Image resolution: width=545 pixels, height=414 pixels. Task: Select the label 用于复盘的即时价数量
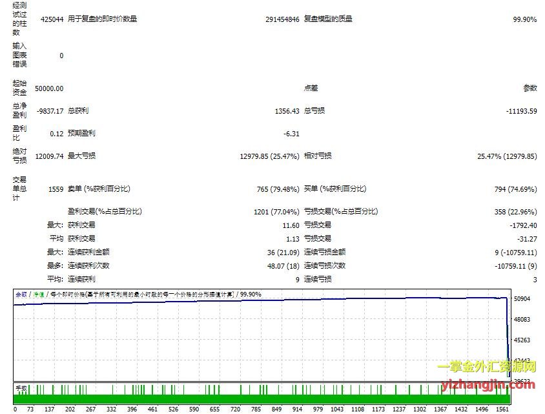[102, 19]
